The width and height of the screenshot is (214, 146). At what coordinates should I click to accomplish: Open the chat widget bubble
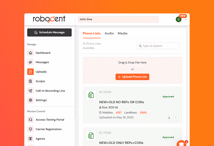point(181,143)
